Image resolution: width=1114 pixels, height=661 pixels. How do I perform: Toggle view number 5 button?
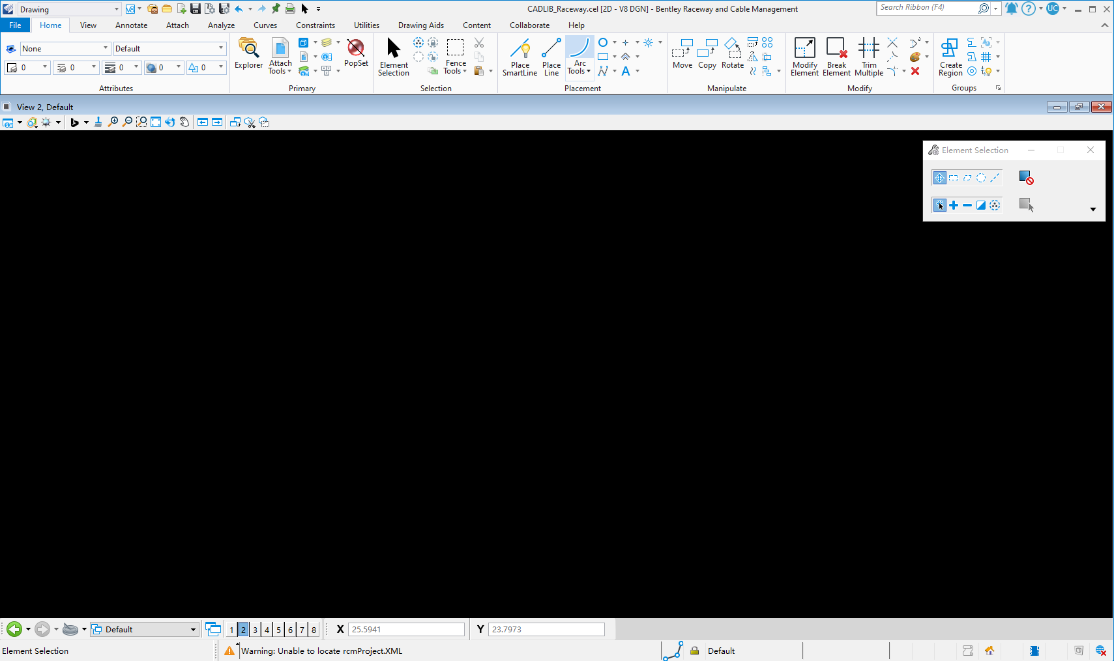[278, 630]
